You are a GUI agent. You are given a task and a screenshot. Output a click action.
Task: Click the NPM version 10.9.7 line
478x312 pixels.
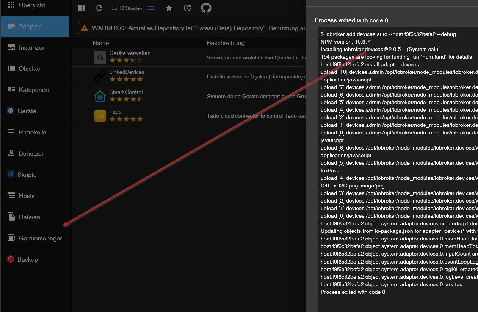345,42
